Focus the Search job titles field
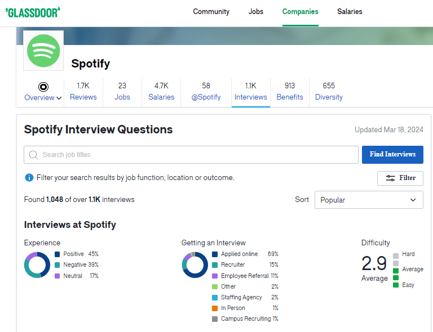Screen dimensions: 433x332 tap(191, 155)
